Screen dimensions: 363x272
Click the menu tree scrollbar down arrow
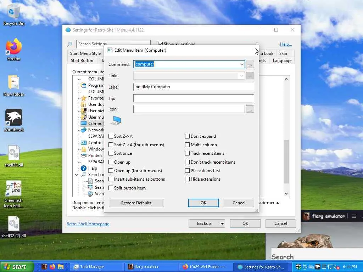pos(286,194)
